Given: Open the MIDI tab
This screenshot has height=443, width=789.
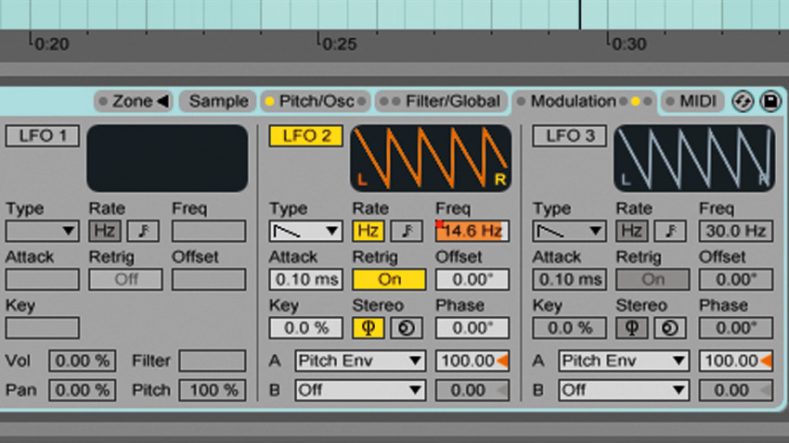Looking at the screenshot, I should point(692,101).
